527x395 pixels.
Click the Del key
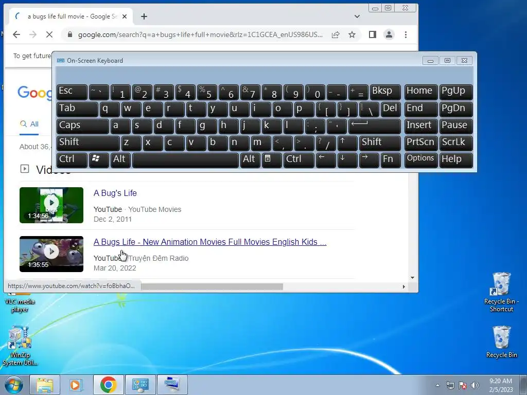pyautogui.click(x=391, y=109)
